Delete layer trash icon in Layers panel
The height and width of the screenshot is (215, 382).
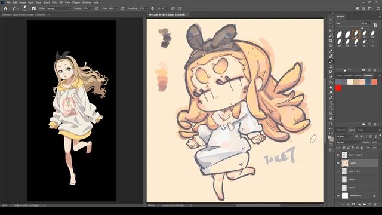coord(375,204)
